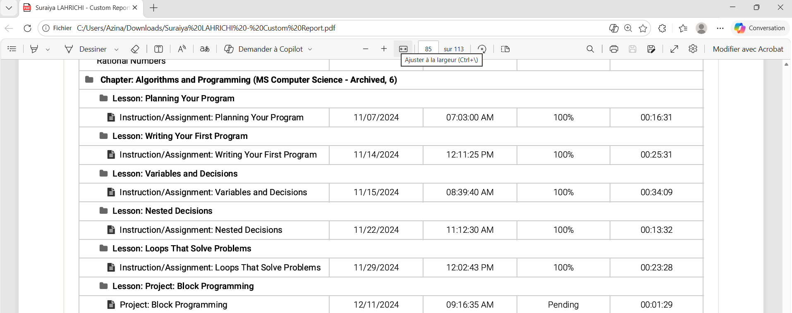
Task: Click Modifier avec Acrobat button
Action: click(x=748, y=49)
